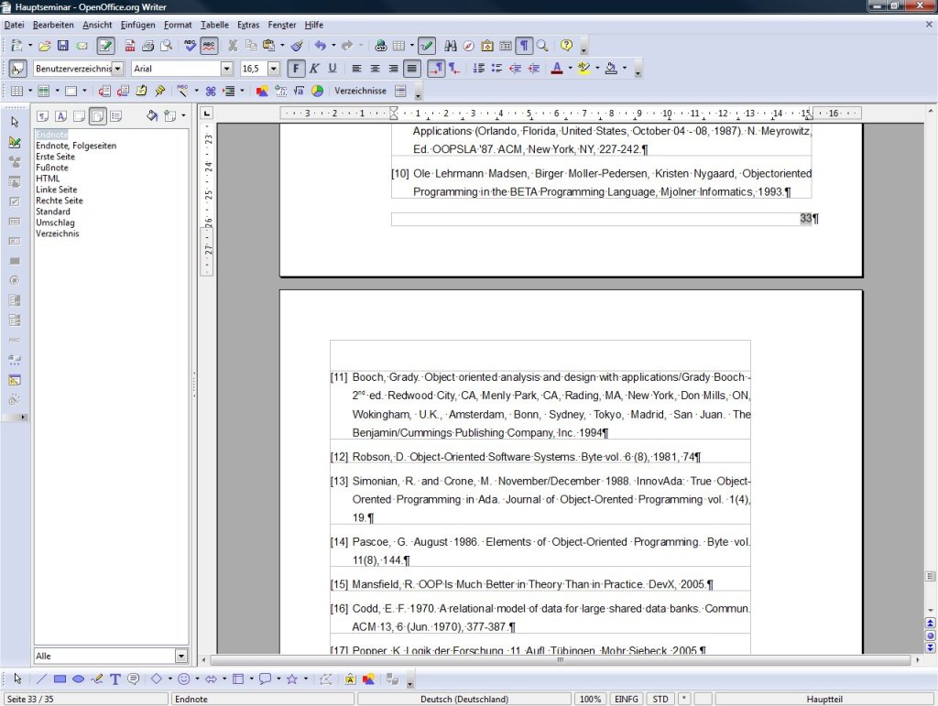
Task: Cut the selection with the scissors icon
Action: pos(234,46)
